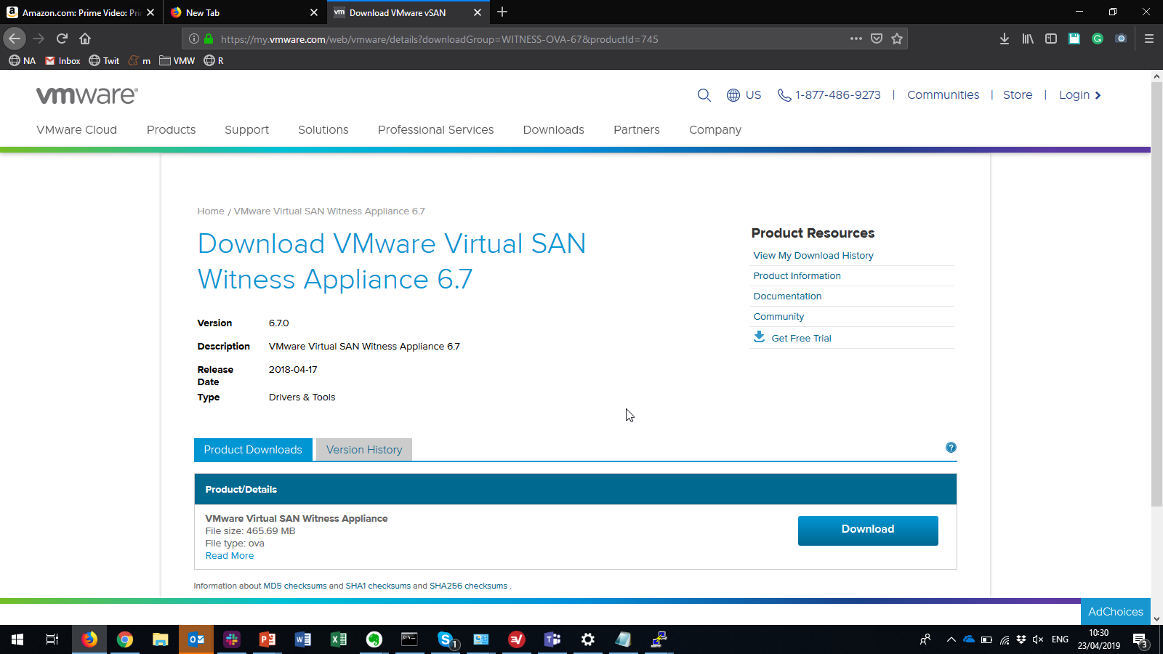
Task: Click the blue Download button
Action: 868,530
